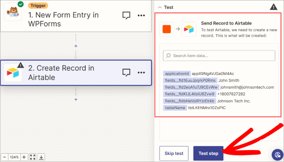This screenshot has height=162, width=284.
Task: Click the tblLKENMro10ZoPlC value
Action: click(x=207, y=108)
